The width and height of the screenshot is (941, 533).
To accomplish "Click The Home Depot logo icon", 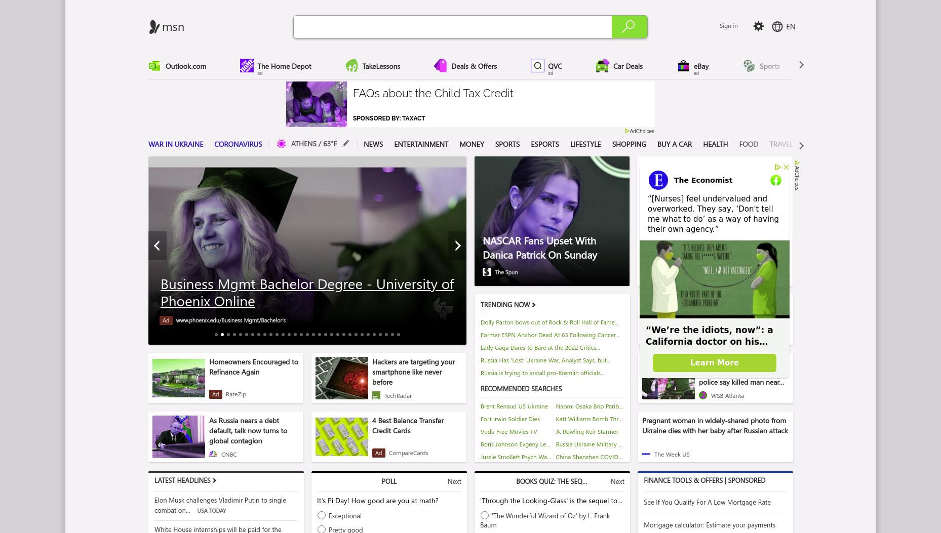I will click(x=247, y=65).
